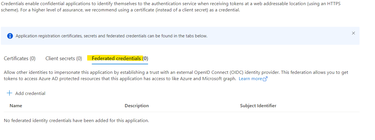Sort by the Name column header
This screenshot has height=140, width=375.
[16, 105]
